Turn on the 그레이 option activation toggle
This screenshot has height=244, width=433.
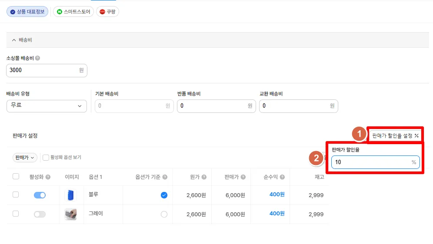click(40, 214)
